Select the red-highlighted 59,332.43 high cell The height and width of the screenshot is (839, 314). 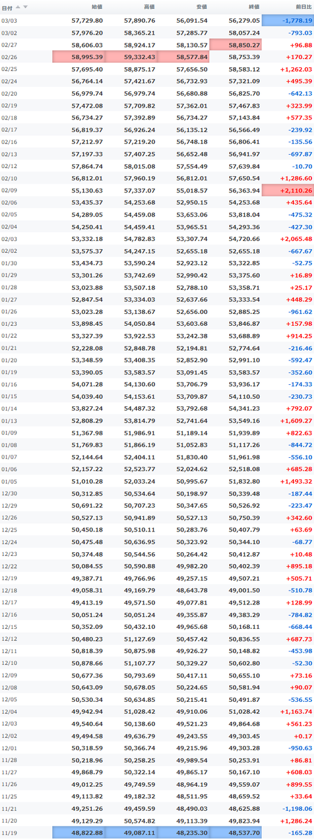[131, 57]
